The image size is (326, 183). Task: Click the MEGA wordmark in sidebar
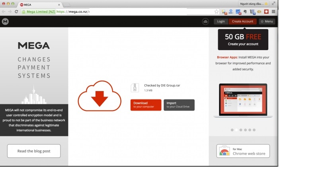coord(34,45)
